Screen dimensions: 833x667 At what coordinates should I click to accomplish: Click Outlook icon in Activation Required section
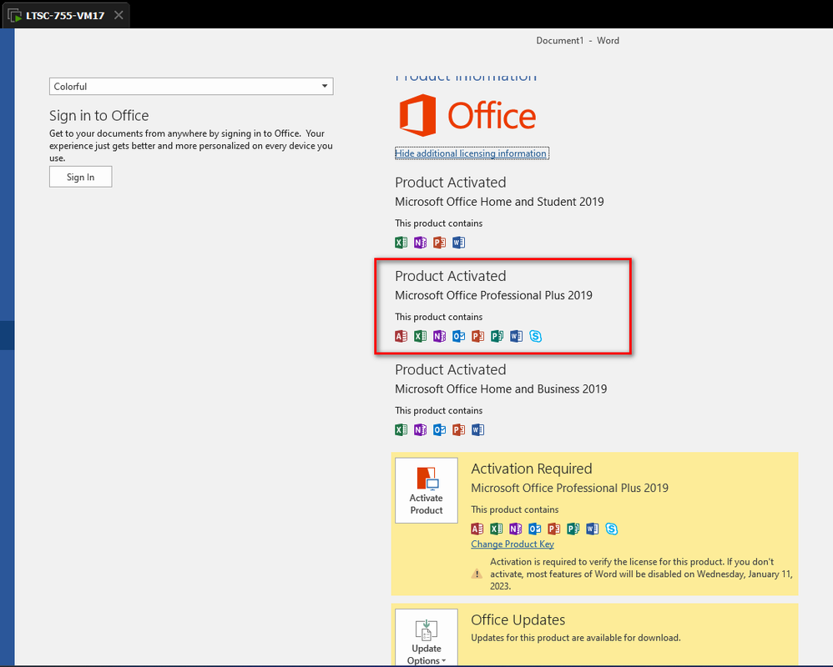coord(534,529)
